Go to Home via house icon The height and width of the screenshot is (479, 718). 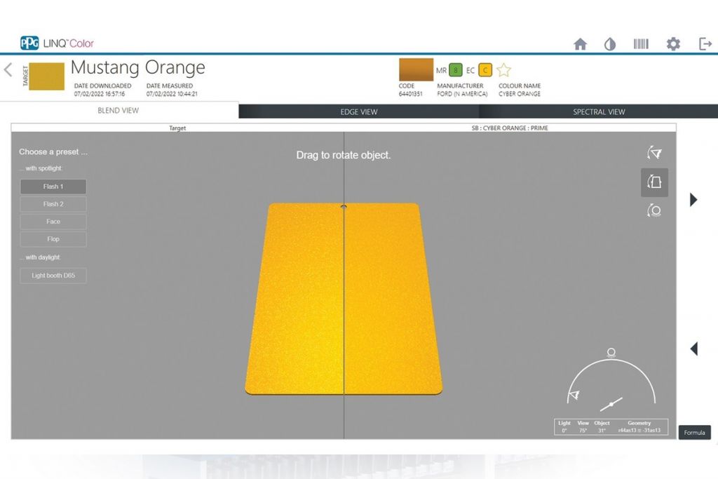pyautogui.click(x=580, y=44)
